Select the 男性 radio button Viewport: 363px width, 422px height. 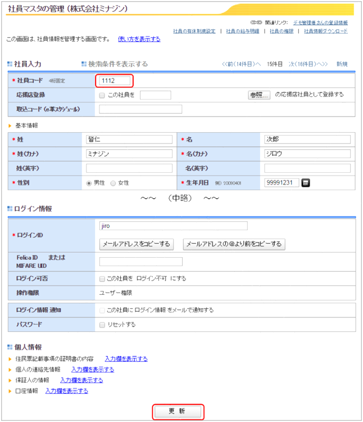(89, 183)
